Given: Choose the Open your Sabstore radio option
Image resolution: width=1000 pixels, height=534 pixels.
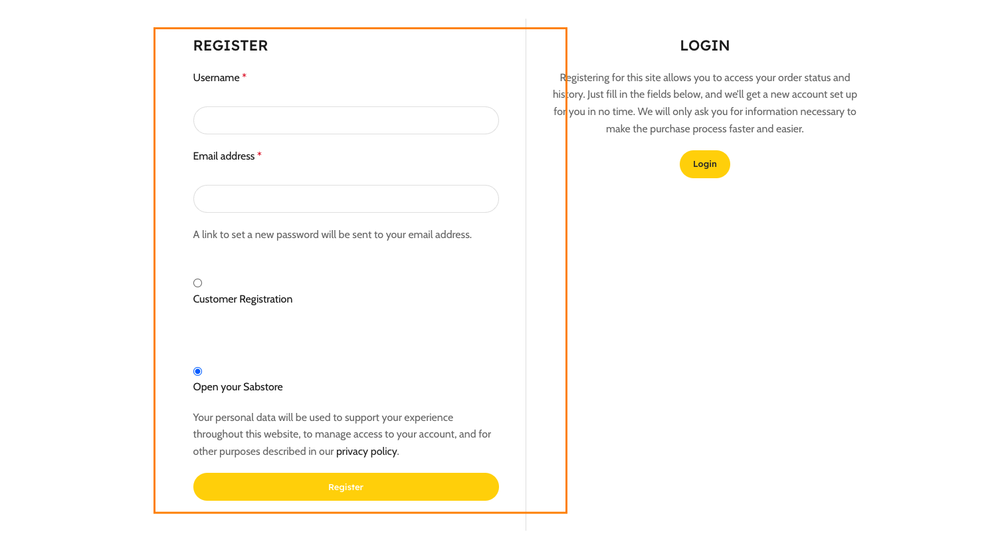Looking at the screenshot, I should tap(197, 371).
